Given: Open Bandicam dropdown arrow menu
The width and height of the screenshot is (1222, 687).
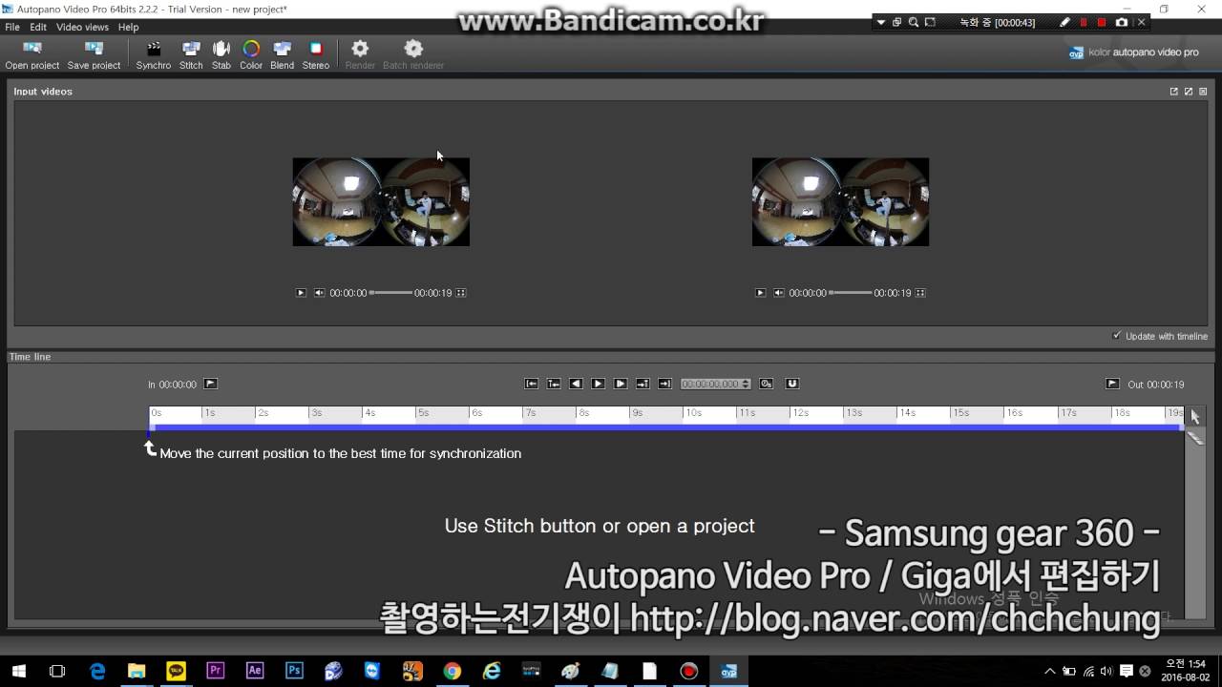Looking at the screenshot, I should [881, 22].
